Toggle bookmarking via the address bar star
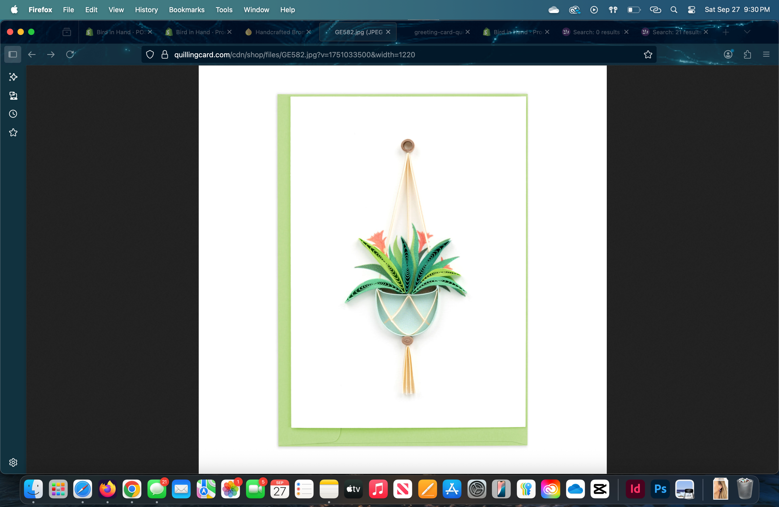The image size is (779, 507). (648, 54)
